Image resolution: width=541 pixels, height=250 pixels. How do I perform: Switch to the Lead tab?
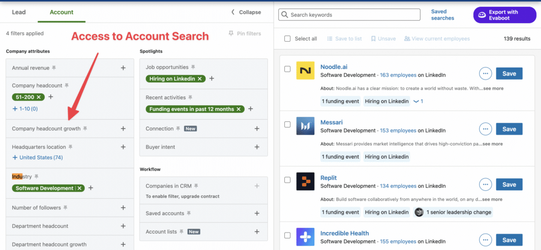[x=19, y=12]
